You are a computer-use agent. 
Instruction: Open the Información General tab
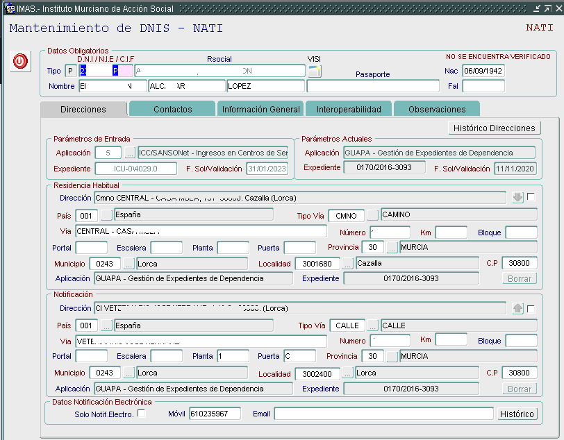[260, 110]
